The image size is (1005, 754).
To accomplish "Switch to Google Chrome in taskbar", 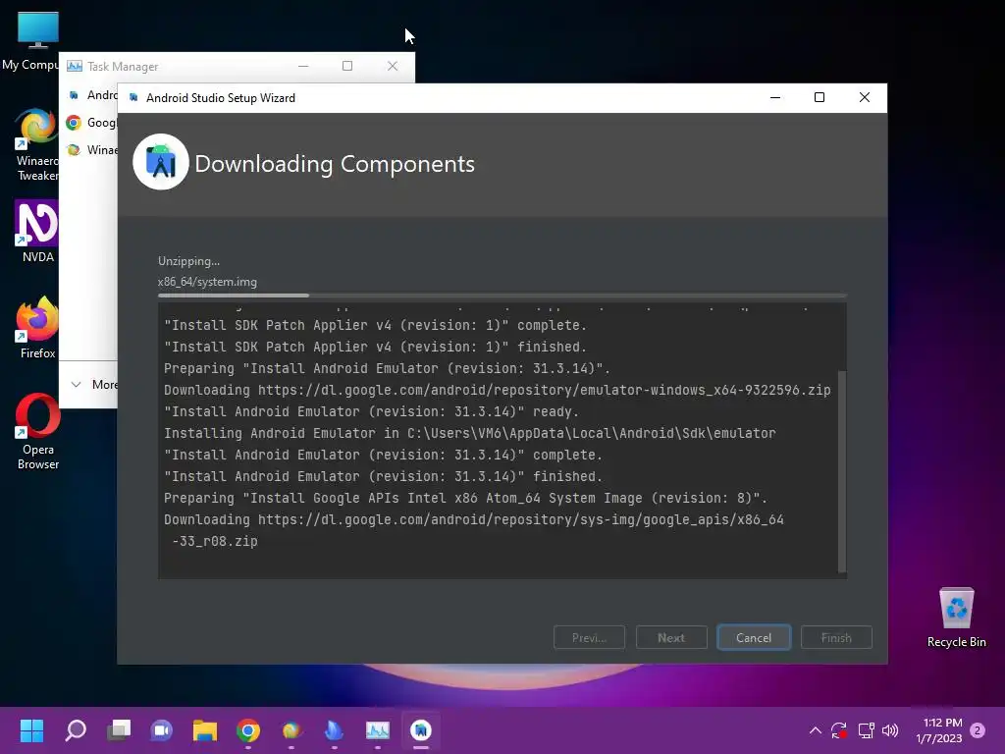I will [x=248, y=730].
